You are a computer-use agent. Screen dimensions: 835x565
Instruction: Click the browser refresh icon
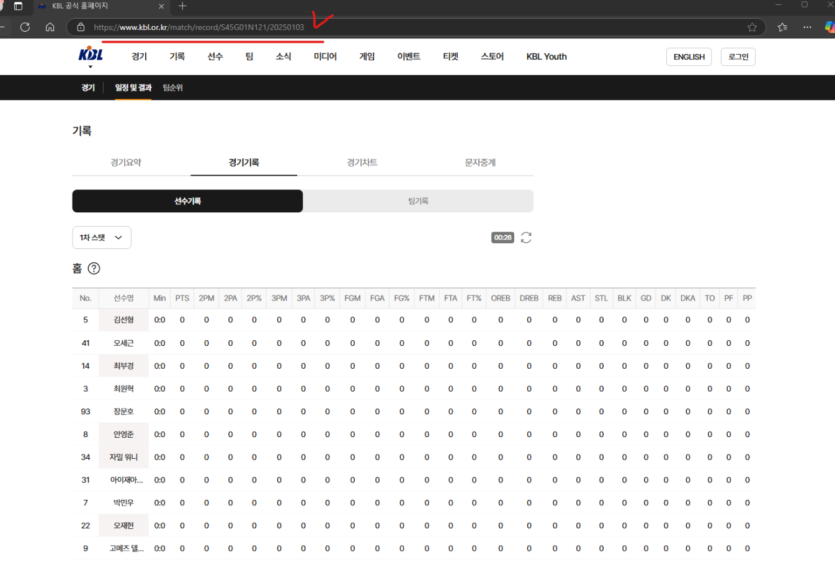(25, 27)
